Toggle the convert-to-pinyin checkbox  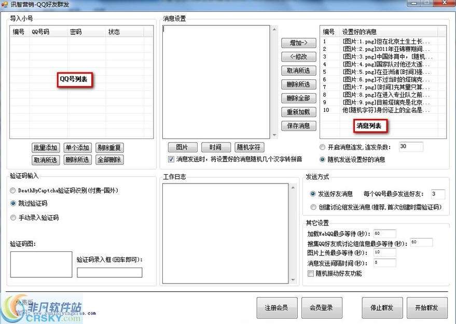(171, 159)
